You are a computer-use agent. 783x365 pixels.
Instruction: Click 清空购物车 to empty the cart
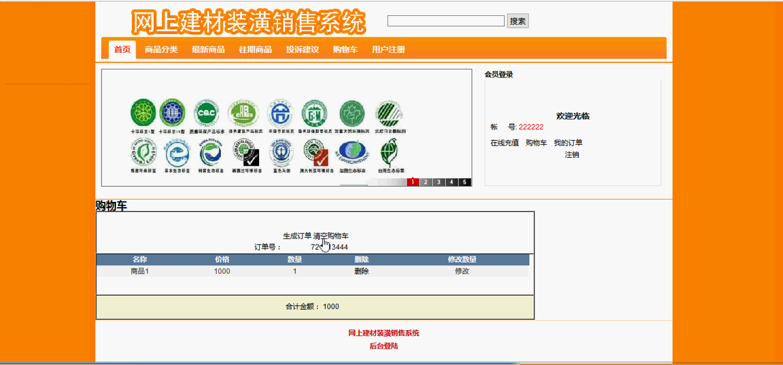pos(331,236)
